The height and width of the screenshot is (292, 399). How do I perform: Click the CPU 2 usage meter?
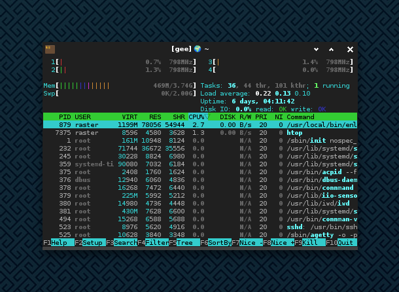(124, 70)
